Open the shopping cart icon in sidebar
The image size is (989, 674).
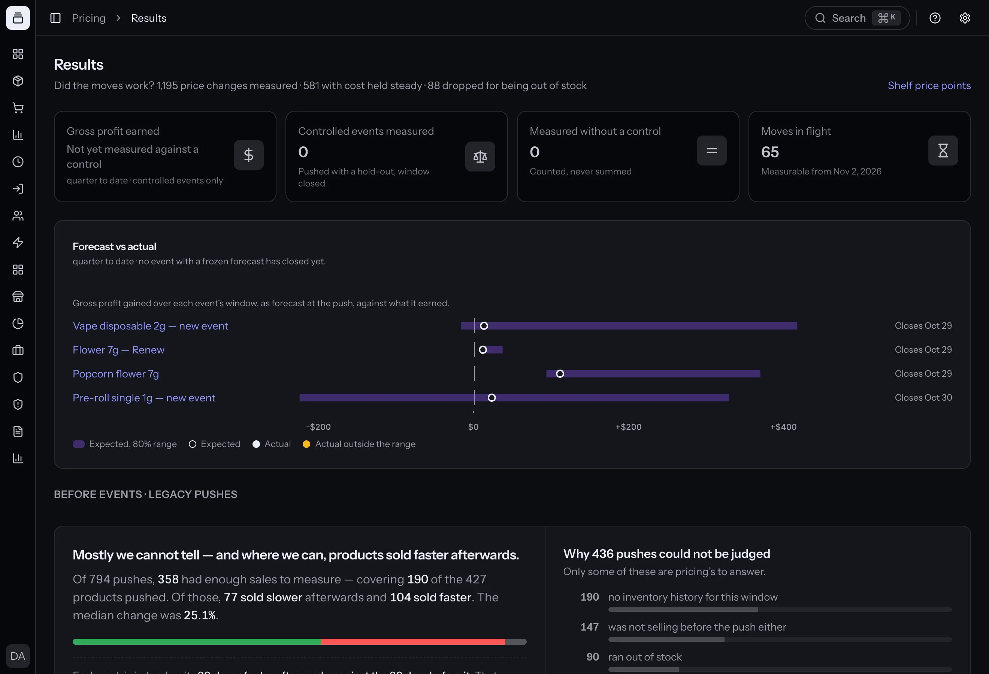tap(18, 108)
